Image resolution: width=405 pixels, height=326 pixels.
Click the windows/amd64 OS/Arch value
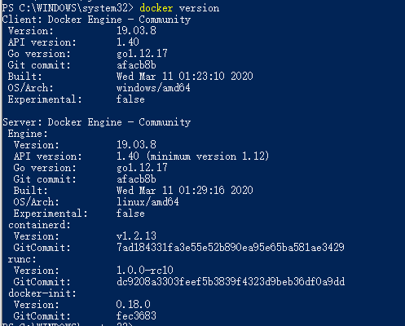coord(153,88)
